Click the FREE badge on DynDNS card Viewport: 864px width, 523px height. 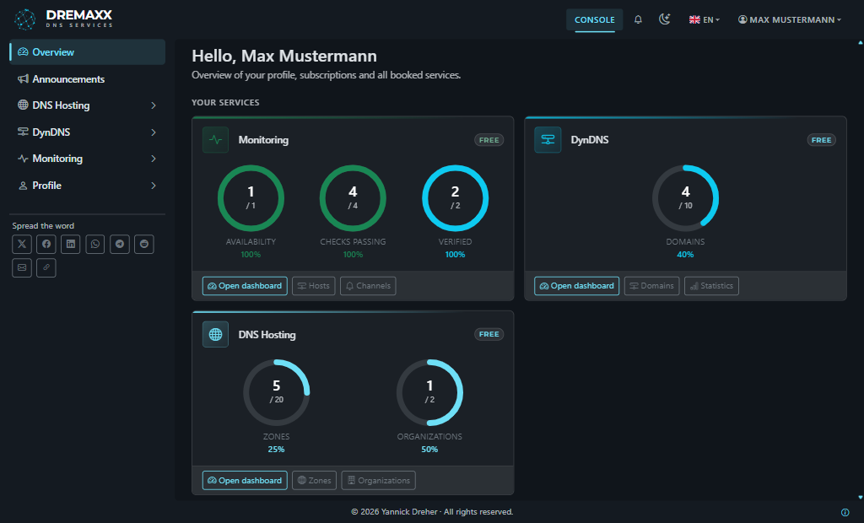coord(821,140)
